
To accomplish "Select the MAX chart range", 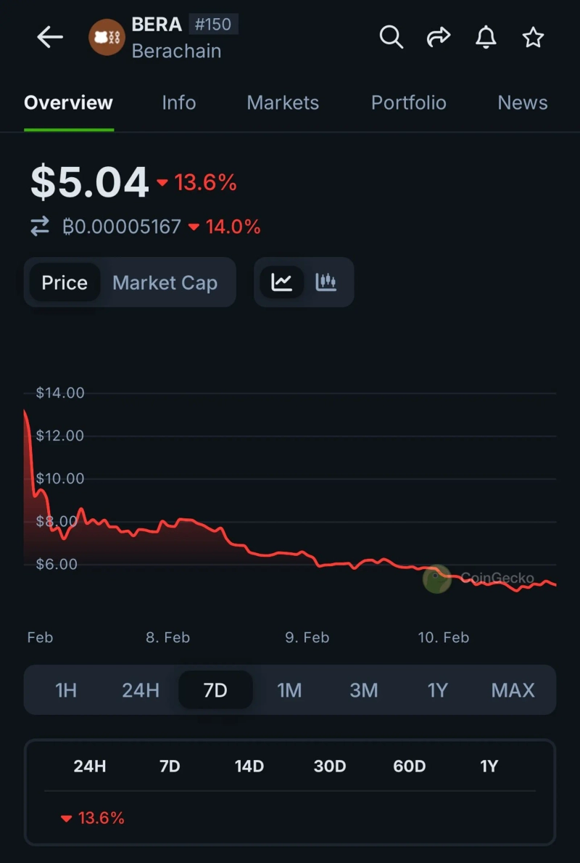I will coord(513,690).
